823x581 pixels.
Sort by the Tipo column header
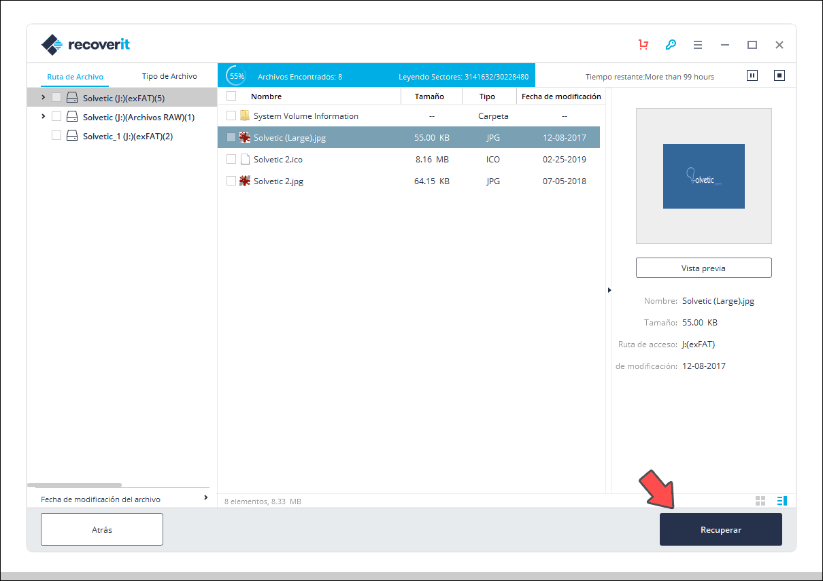(487, 96)
